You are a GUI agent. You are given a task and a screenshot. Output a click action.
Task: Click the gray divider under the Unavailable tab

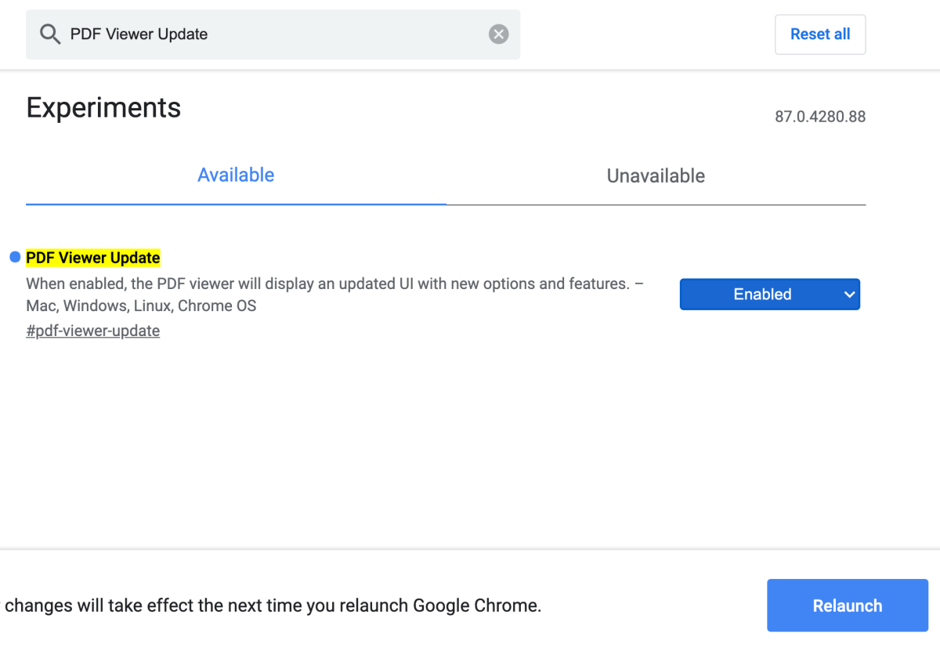tap(656, 204)
